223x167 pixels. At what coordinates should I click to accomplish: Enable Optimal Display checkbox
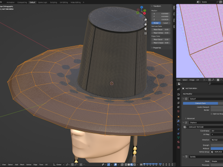pyautogui.click(x=211, y=114)
